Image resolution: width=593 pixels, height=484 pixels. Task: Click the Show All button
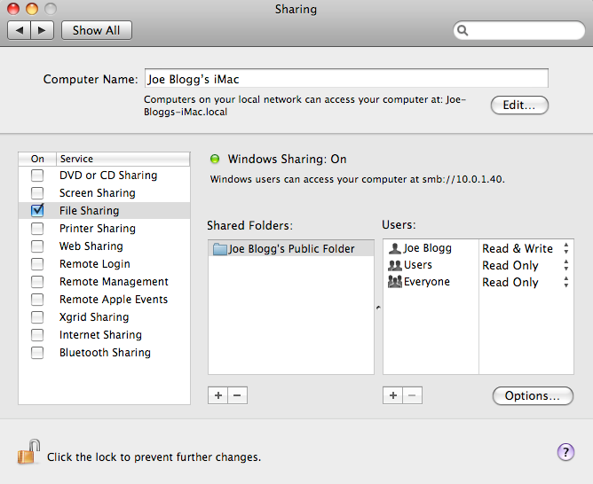point(97,30)
